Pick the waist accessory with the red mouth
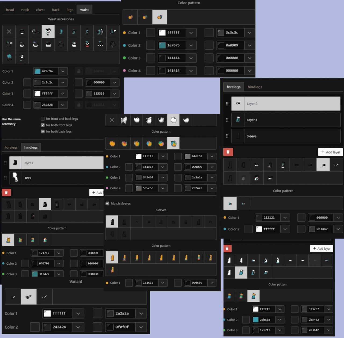This screenshot has width=344, height=338. pos(87,45)
